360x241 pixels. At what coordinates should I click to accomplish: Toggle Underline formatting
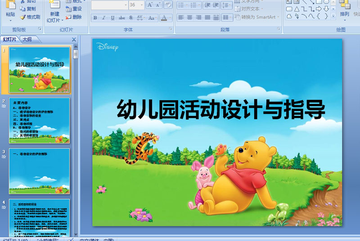point(112,18)
